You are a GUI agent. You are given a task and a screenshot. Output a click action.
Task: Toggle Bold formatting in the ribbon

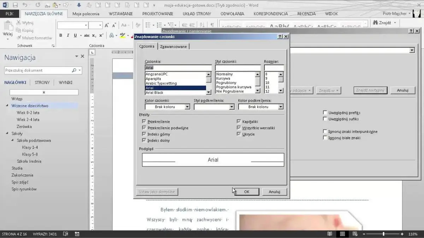tap(60, 35)
